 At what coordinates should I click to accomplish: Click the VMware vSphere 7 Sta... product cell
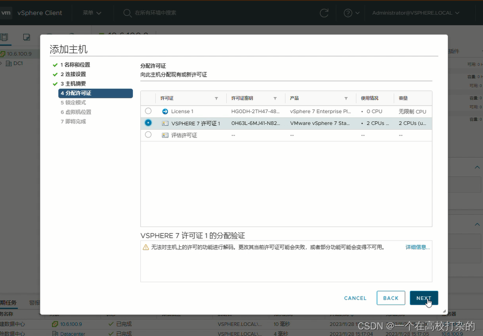coord(320,123)
